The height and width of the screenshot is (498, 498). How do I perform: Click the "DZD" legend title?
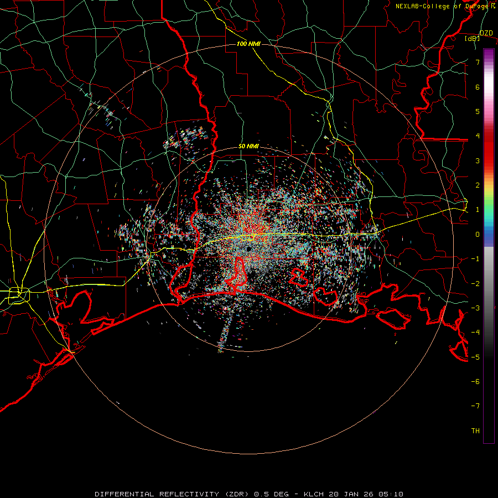coord(486,33)
